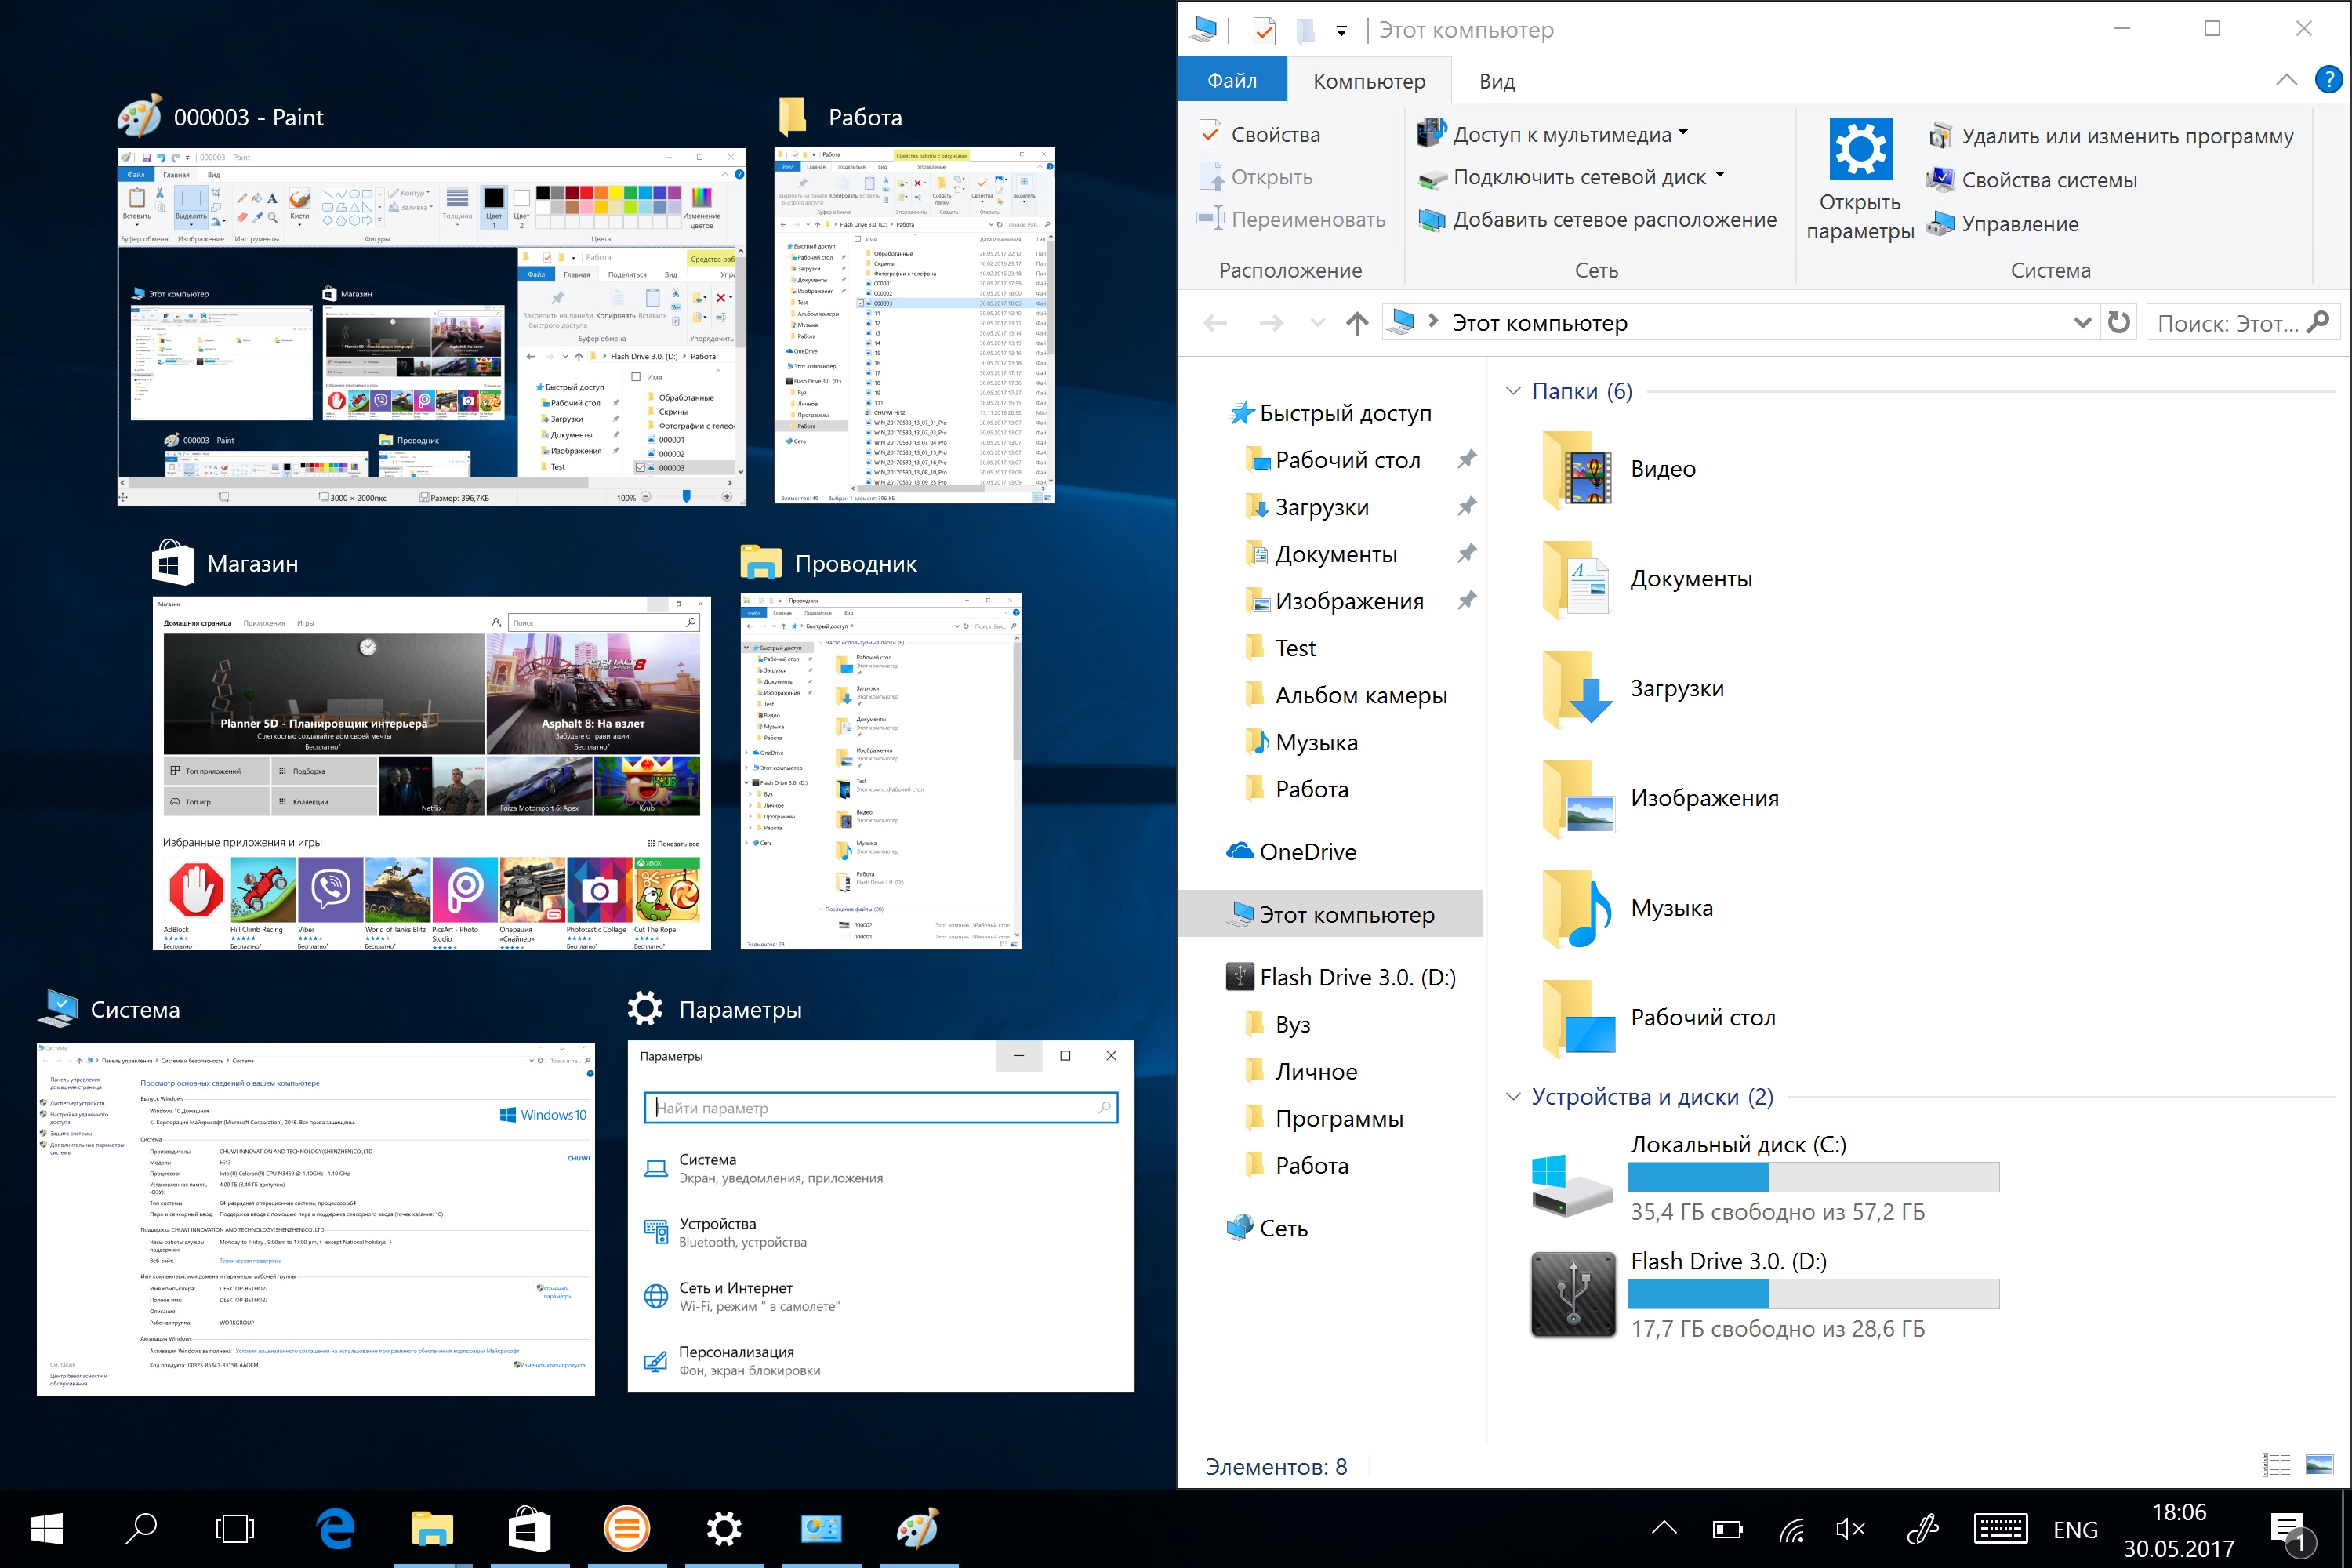
Task: Click 'Удалить или изменить программу'
Action: pos(2126,136)
